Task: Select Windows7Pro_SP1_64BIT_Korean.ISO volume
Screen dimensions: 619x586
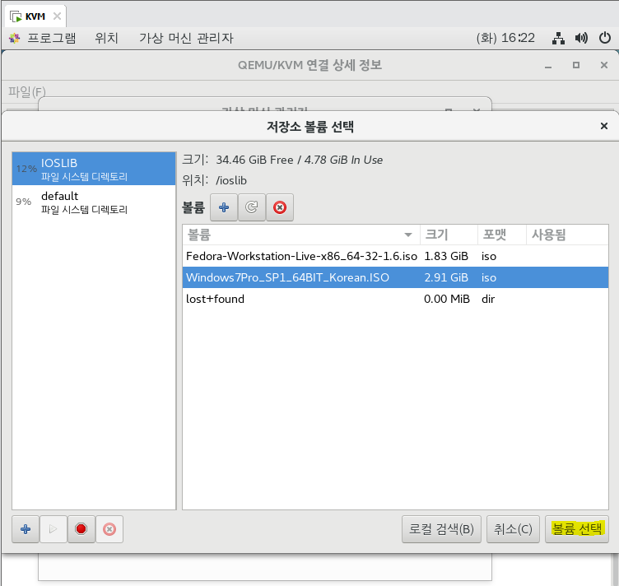Action: point(395,277)
